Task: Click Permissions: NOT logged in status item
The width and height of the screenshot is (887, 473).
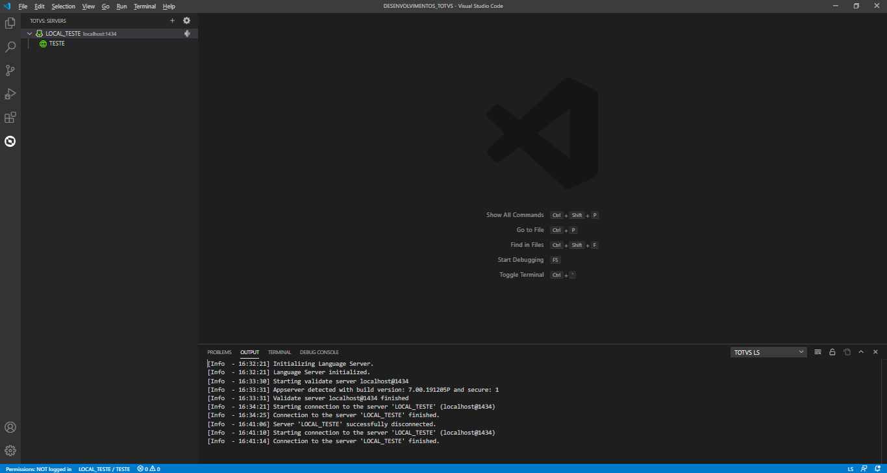Action: click(x=37, y=468)
